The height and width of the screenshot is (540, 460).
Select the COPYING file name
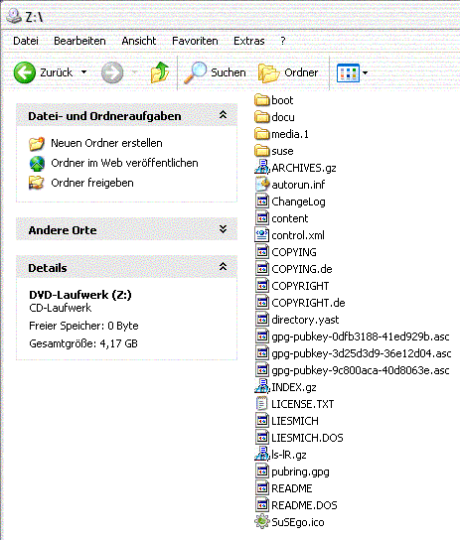[294, 252]
